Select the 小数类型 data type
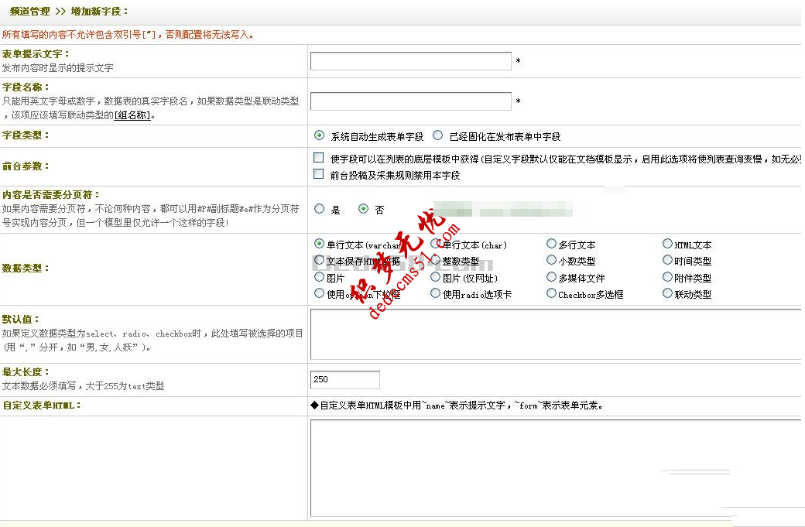Viewport: 805px width, 527px height. [x=551, y=260]
